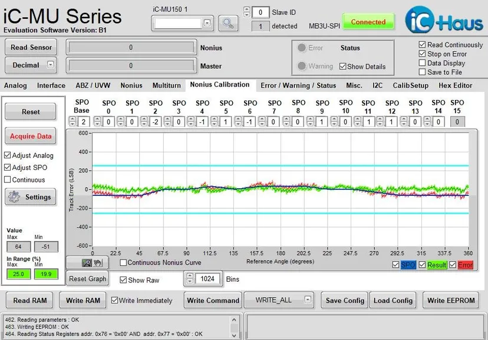The width and height of the screenshot is (488, 340).
Task: Click the Bins value field 1024
Action: click(x=207, y=278)
